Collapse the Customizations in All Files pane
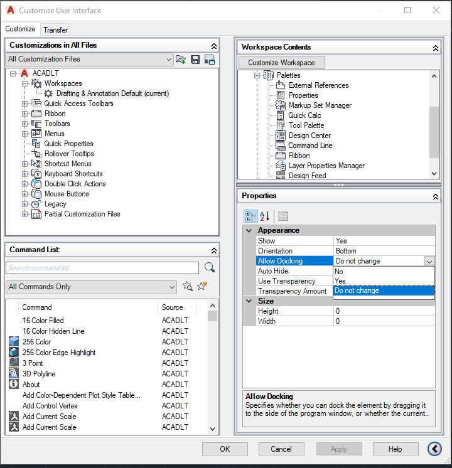 tap(214, 46)
